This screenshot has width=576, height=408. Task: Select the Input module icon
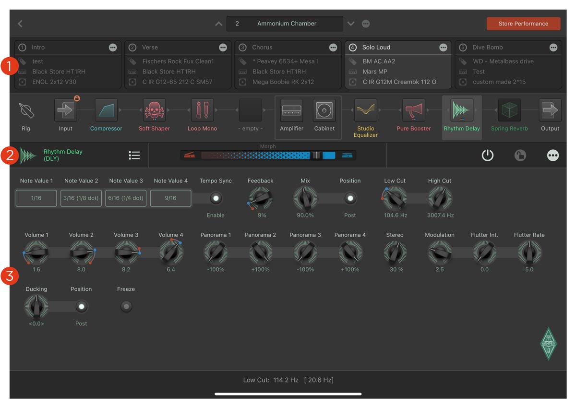point(66,110)
